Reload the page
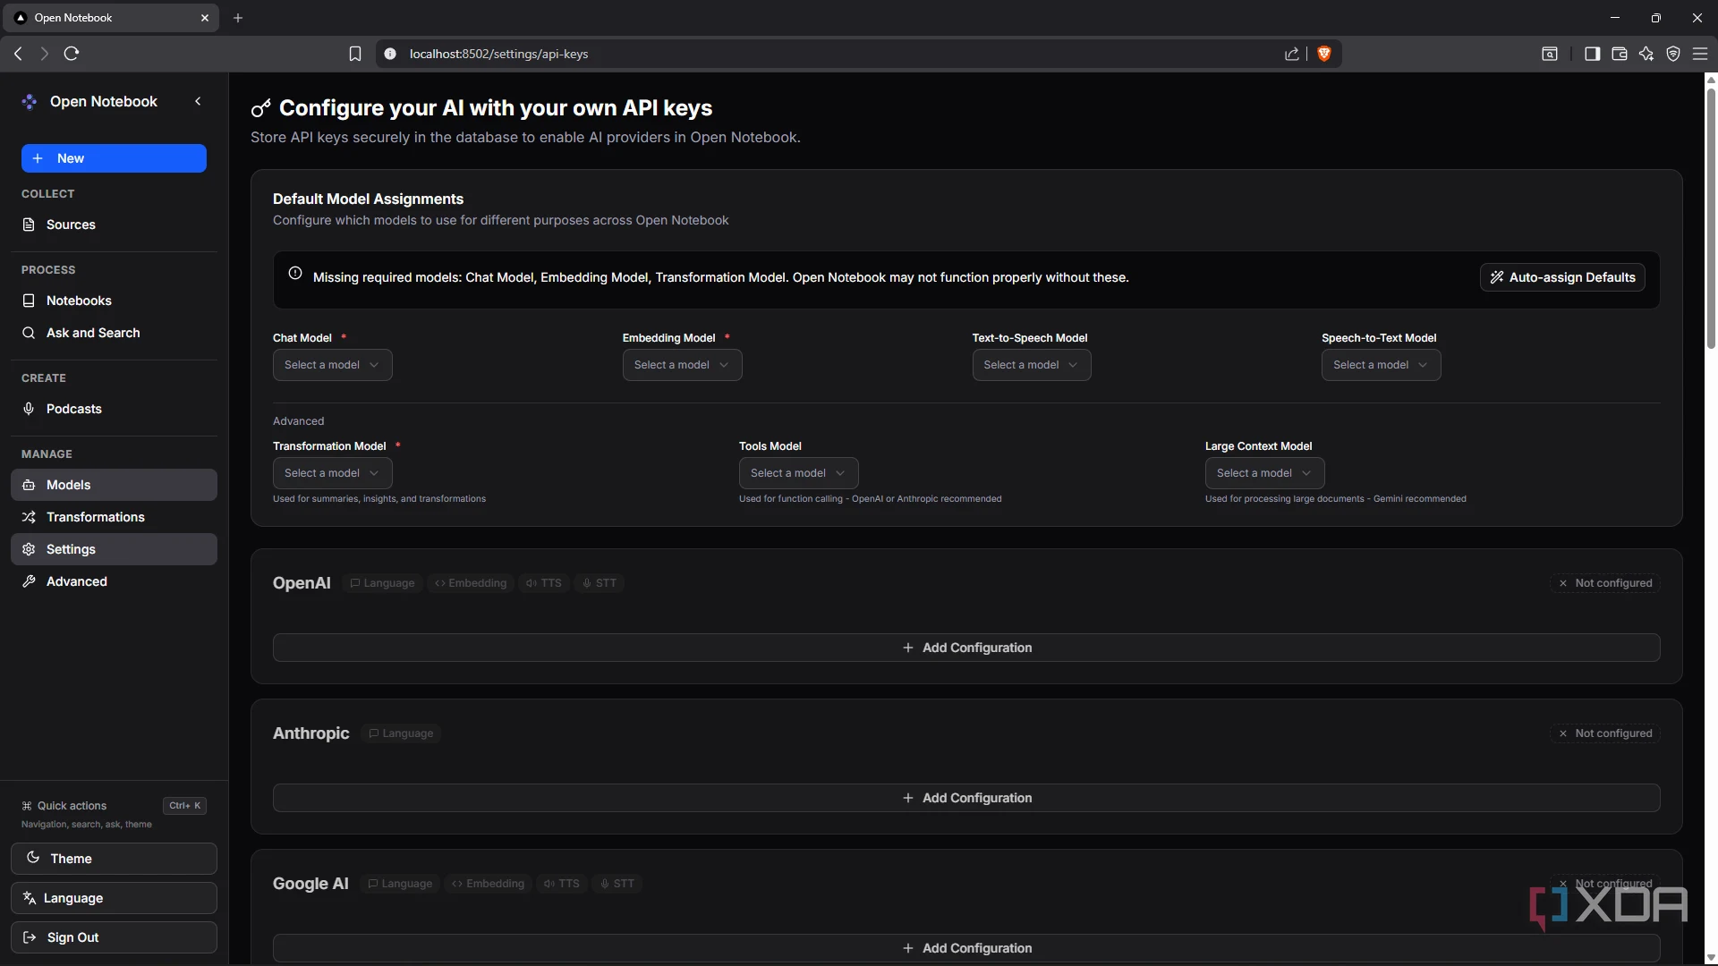The height and width of the screenshot is (966, 1718). click(72, 54)
